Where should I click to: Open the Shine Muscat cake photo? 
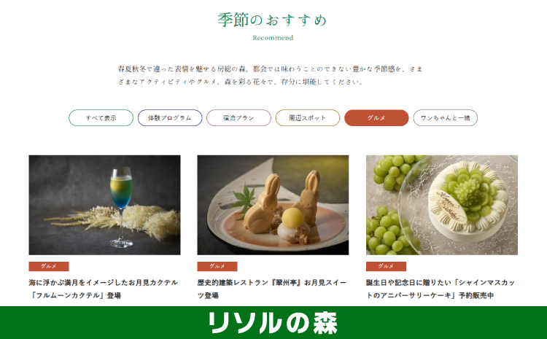[442, 205]
